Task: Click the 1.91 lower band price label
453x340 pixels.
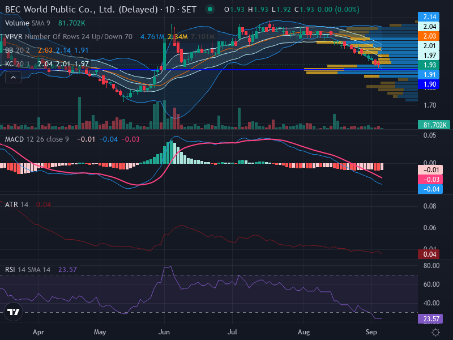Action: tap(429, 75)
